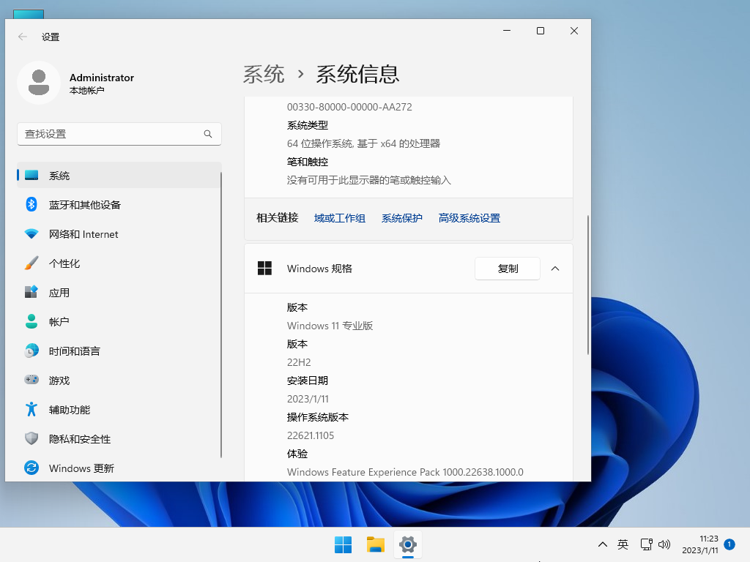Collapse the Windows 规格 section

coord(554,269)
